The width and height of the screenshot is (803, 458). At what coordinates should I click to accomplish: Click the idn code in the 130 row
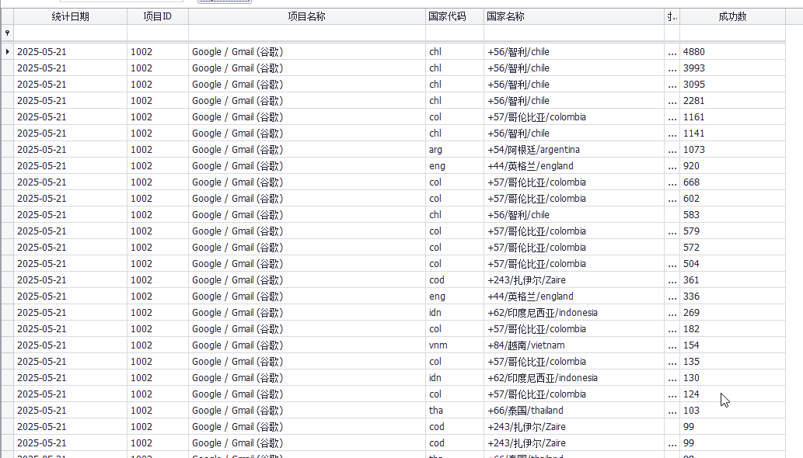455,378
